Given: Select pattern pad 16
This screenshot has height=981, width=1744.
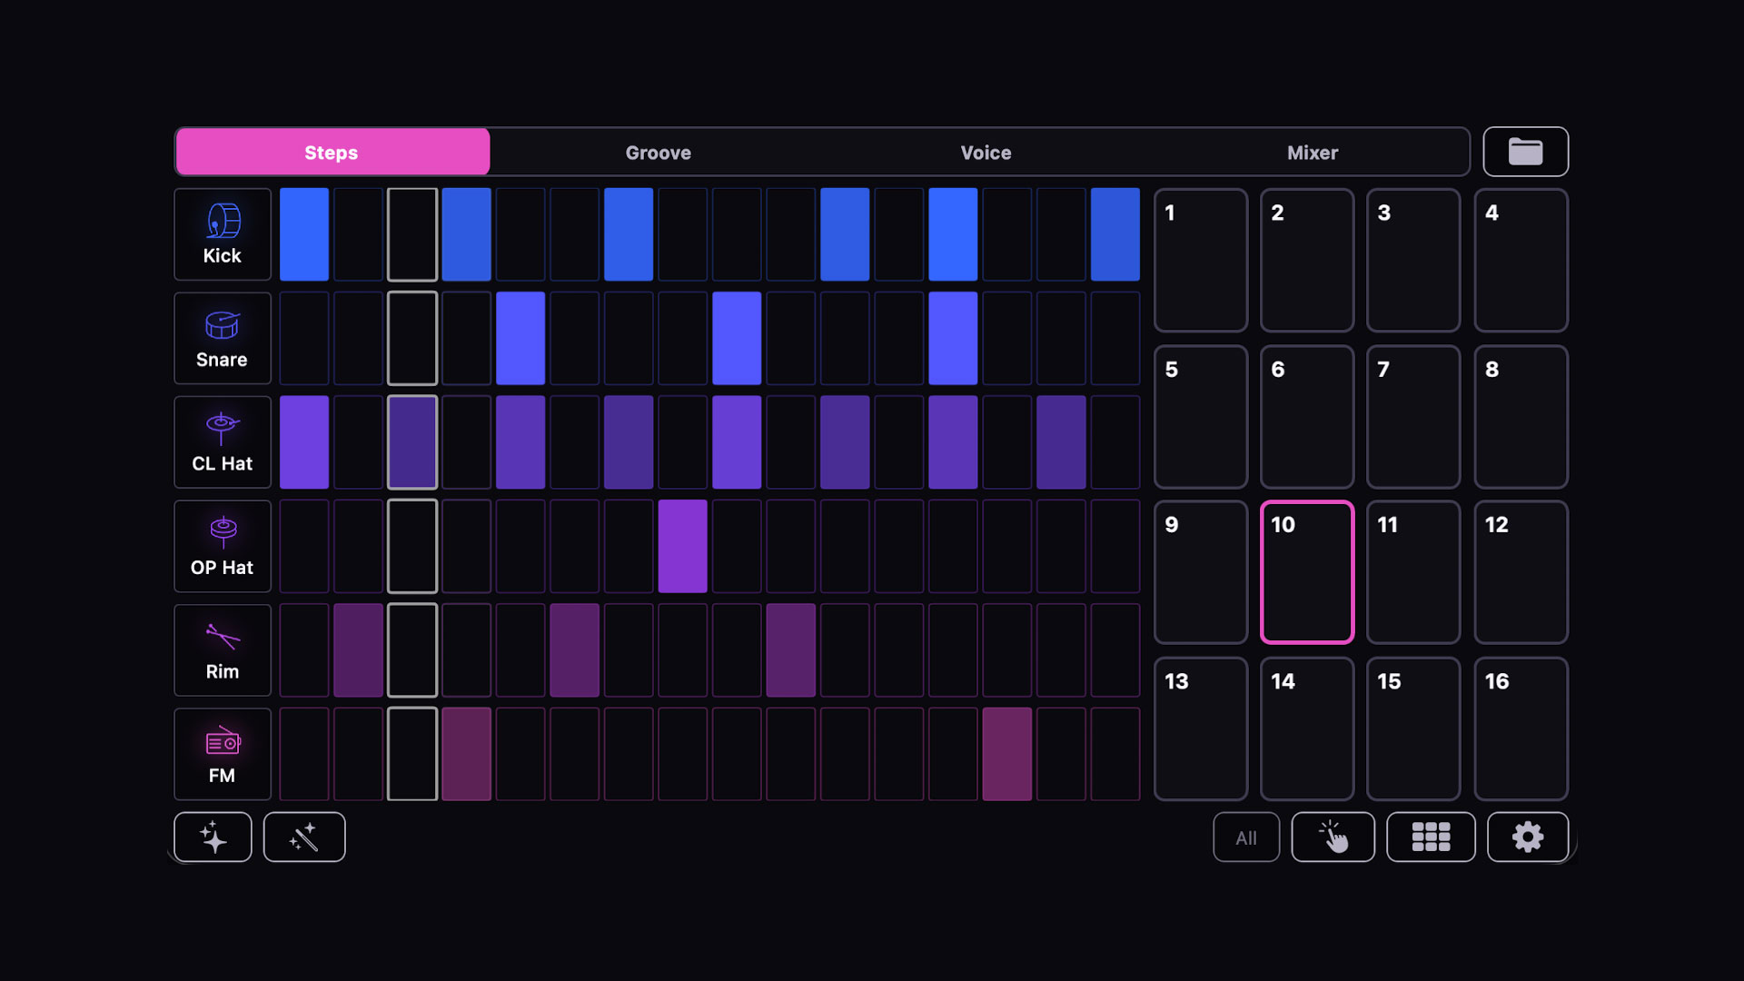Looking at the screenshot, I should [1521, 728].
